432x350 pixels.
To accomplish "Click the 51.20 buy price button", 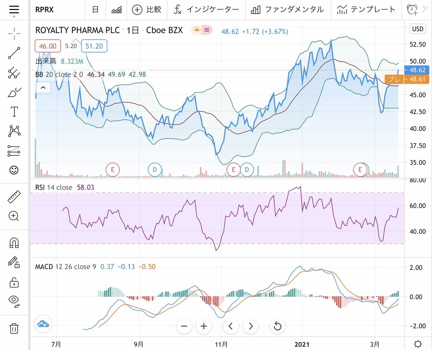I will (x=94, y=46).
